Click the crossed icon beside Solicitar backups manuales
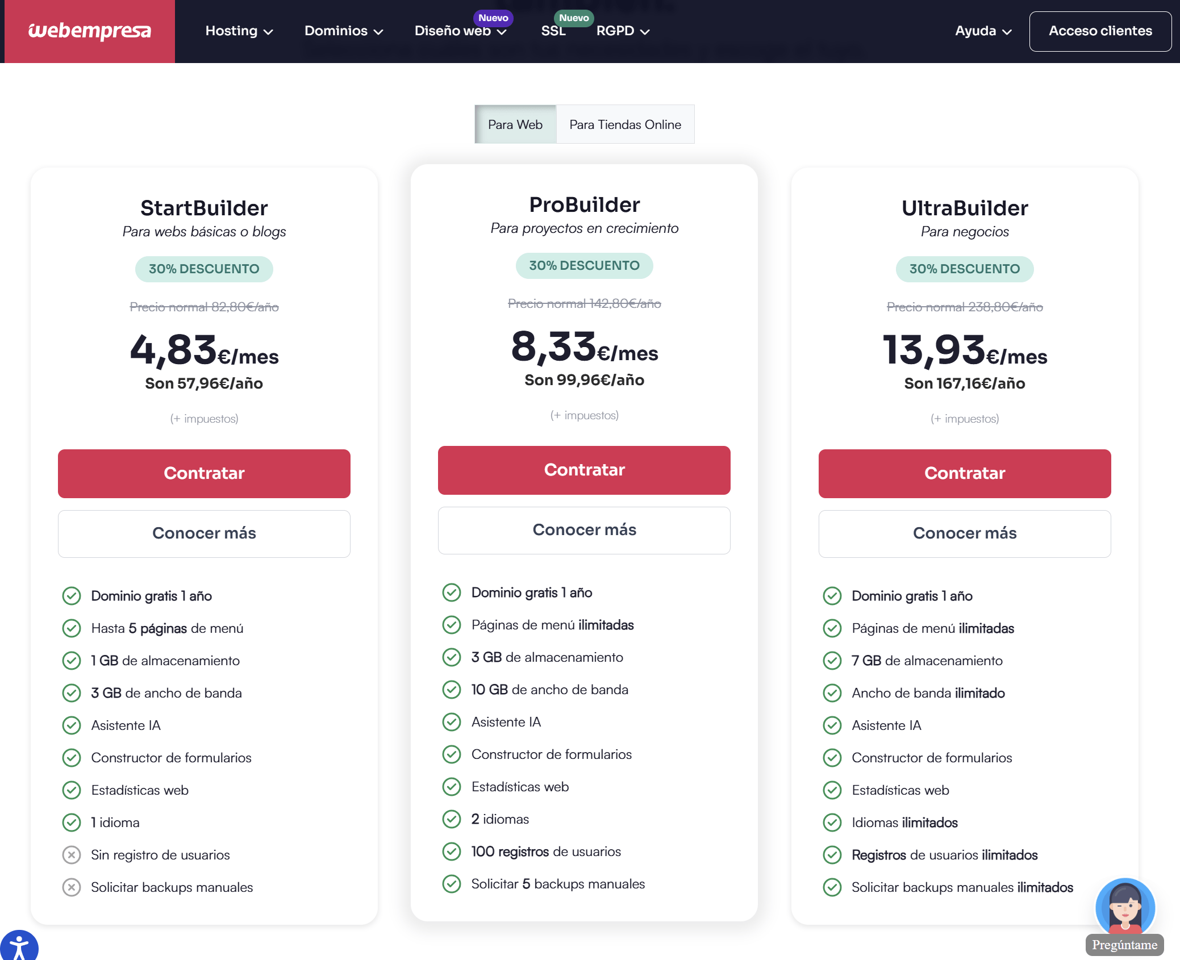The image size is (1180, 960). [72, 887]
